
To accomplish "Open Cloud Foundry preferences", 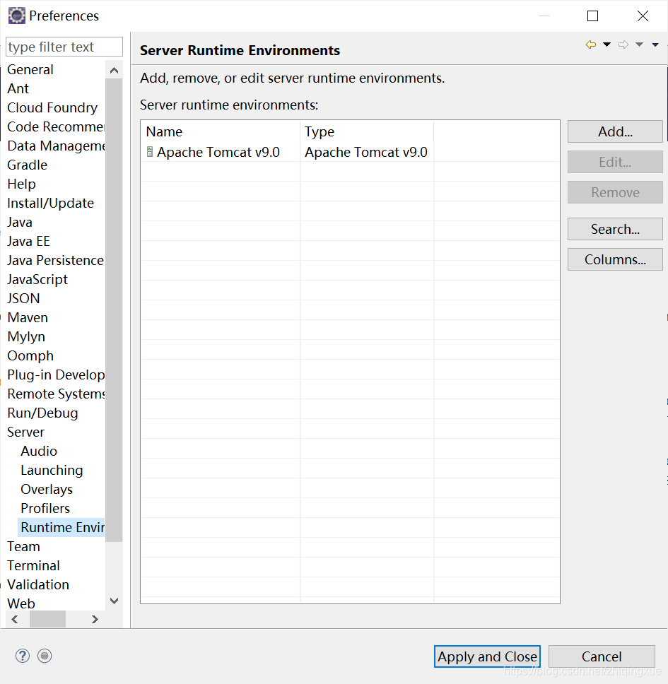I will (x=52, y=107).
